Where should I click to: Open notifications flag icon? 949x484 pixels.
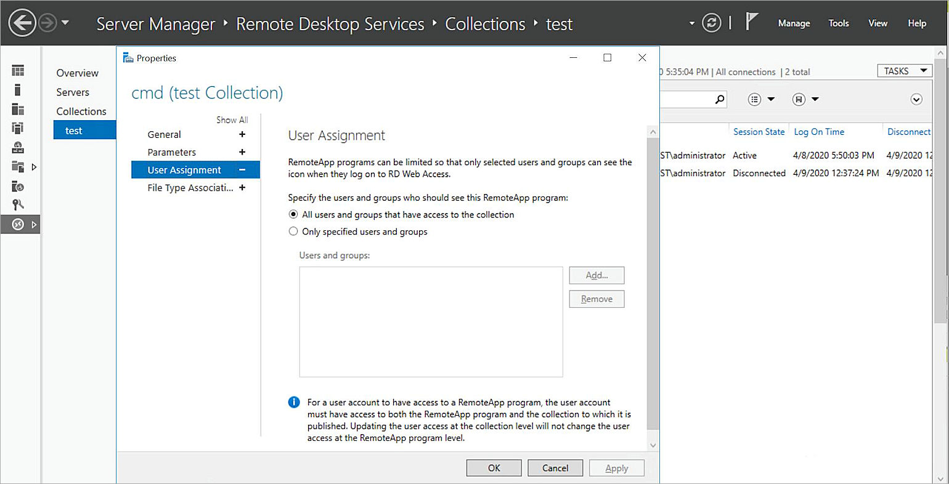point(751,22)
